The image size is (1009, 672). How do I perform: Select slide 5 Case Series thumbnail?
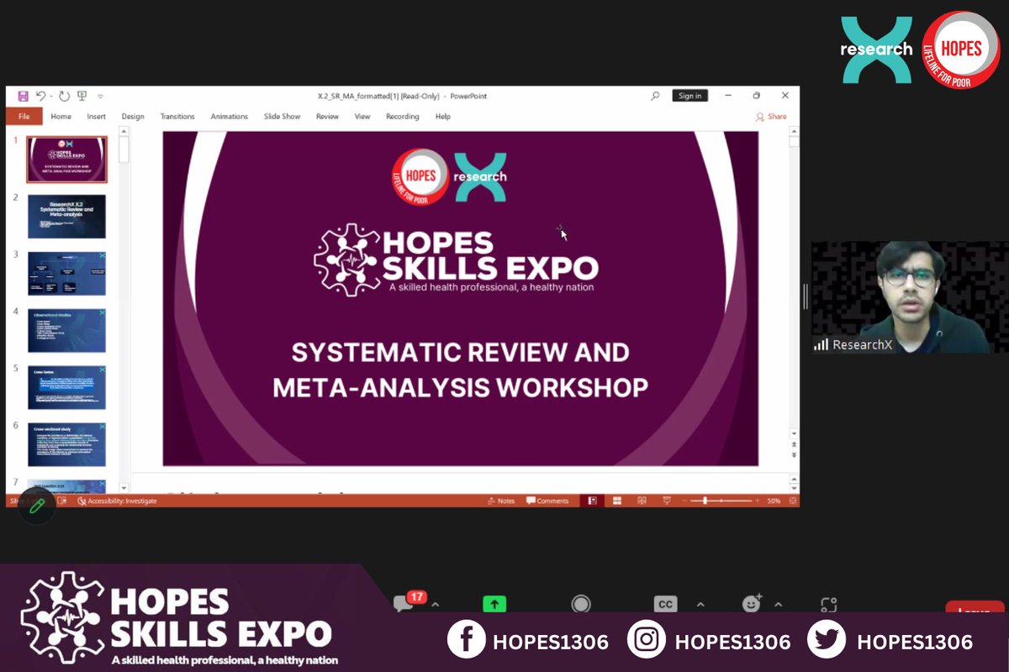pyautogui.click(x=67, y=387)
